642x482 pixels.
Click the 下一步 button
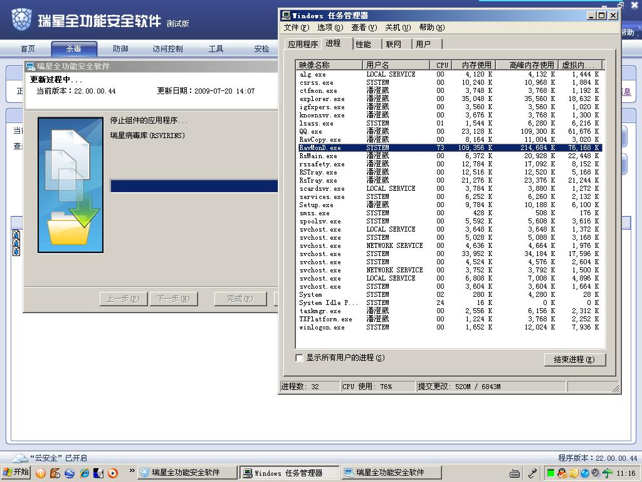(x=174, y=299)
